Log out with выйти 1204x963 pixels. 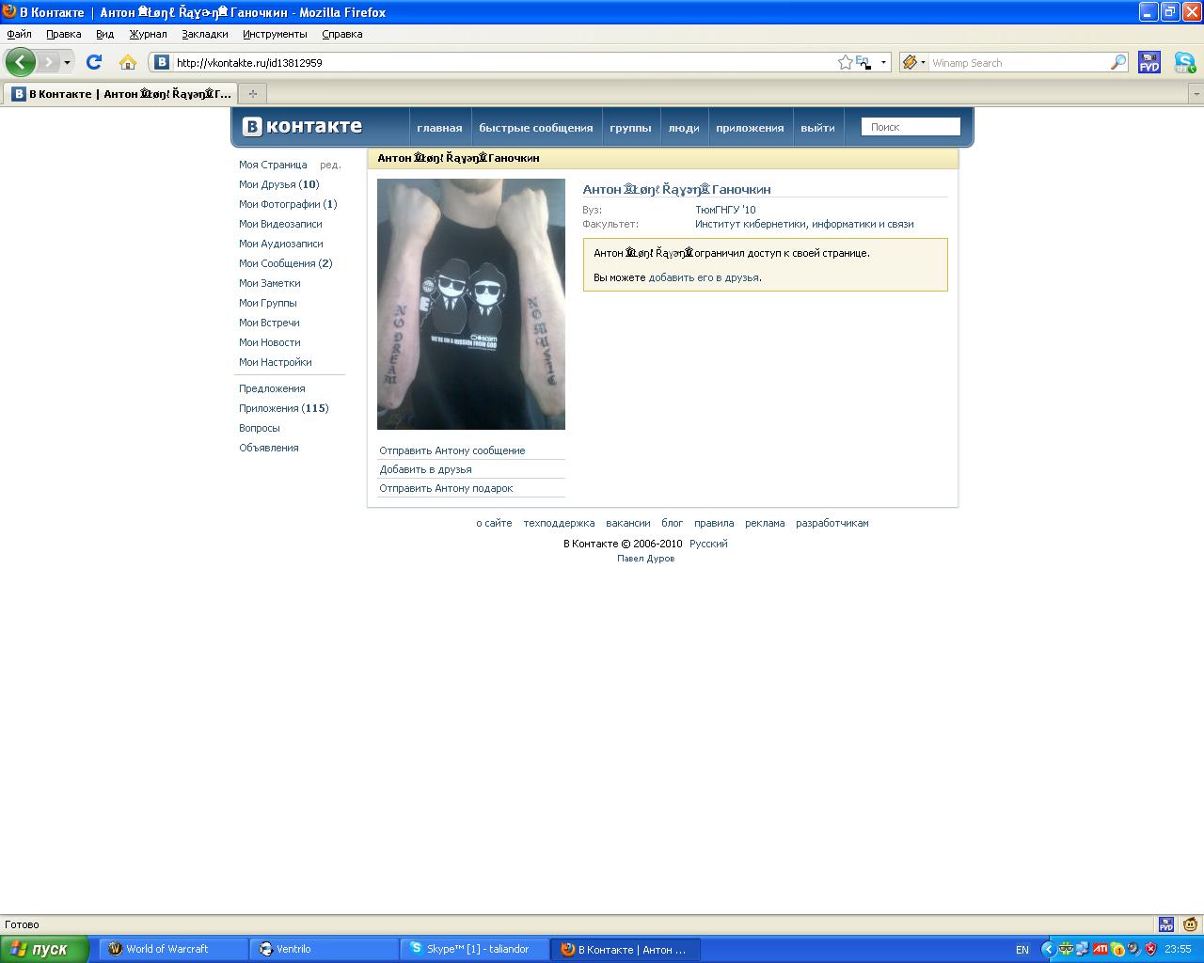(817, 128)
